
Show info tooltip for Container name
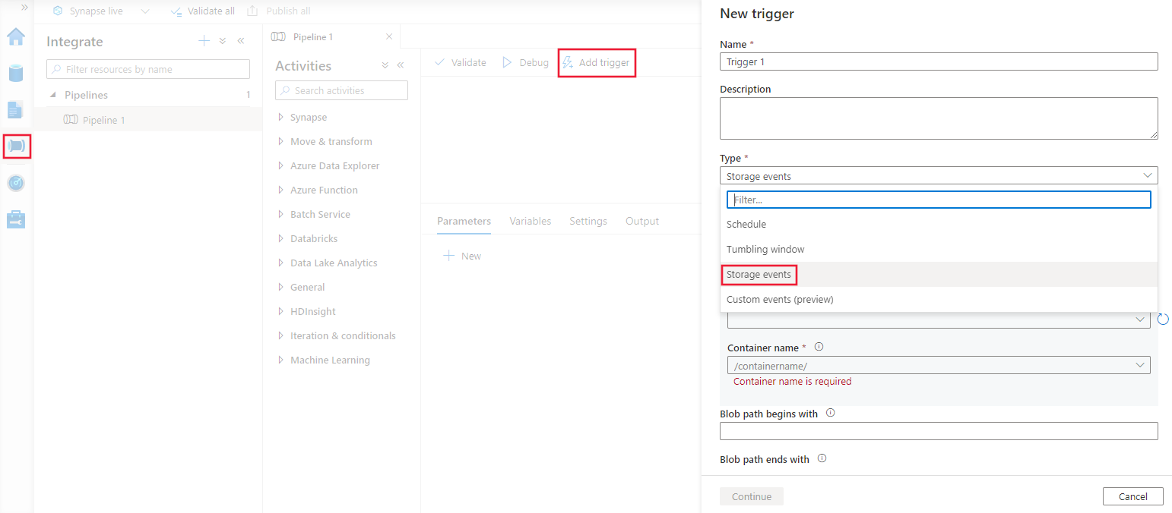tap(819, 347)
